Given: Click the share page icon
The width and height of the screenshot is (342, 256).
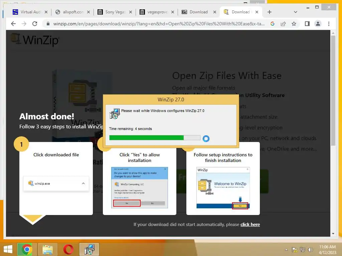Looking at the screenshot, I should point(283,24).
